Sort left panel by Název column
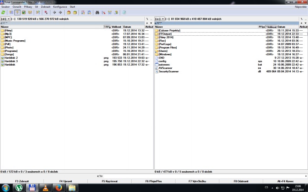The width and height of the screenshot is (308, 192). [52, 27]
